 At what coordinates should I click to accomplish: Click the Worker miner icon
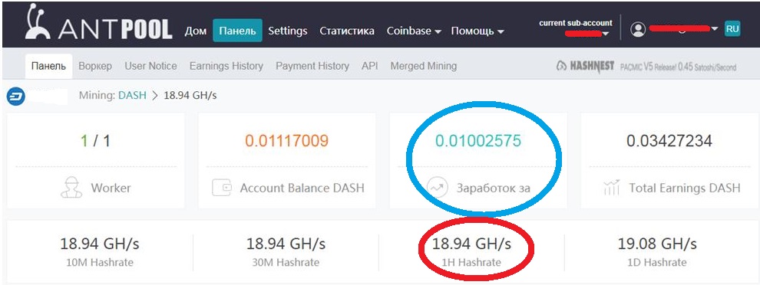71,188
